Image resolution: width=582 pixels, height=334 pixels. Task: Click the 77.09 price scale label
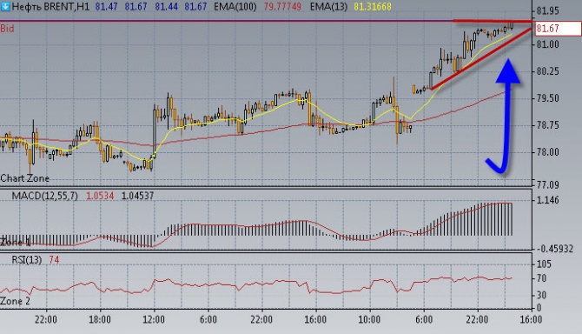[548, 184]
